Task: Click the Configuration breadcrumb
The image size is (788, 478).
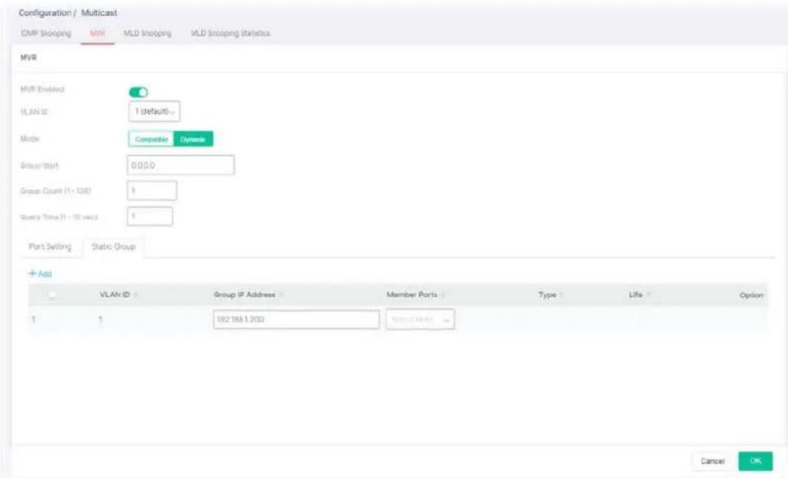Action: (45, 12)
